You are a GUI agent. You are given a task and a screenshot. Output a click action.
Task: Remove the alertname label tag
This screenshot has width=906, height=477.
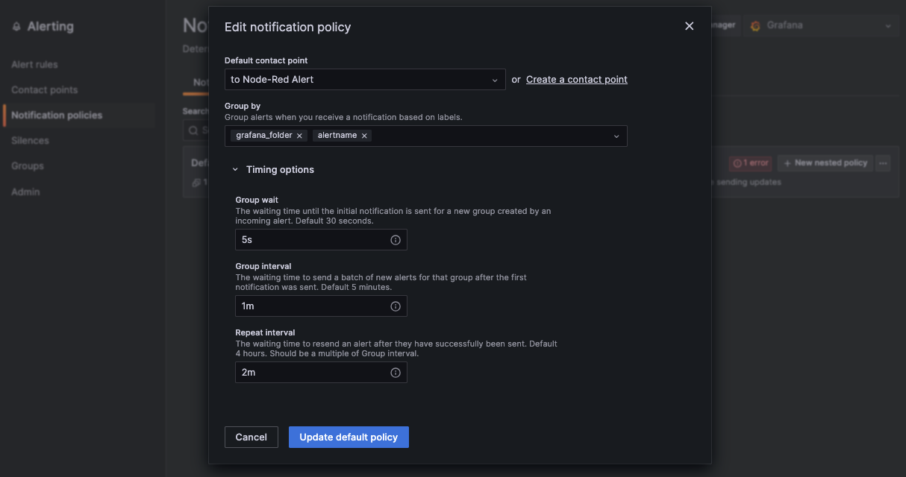tap(364, 136)
